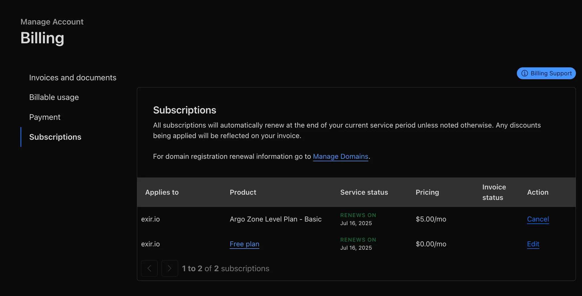Click the info icon in Billing Support
Viewport: 582px width, 296px height.
(x=525, y=73)
